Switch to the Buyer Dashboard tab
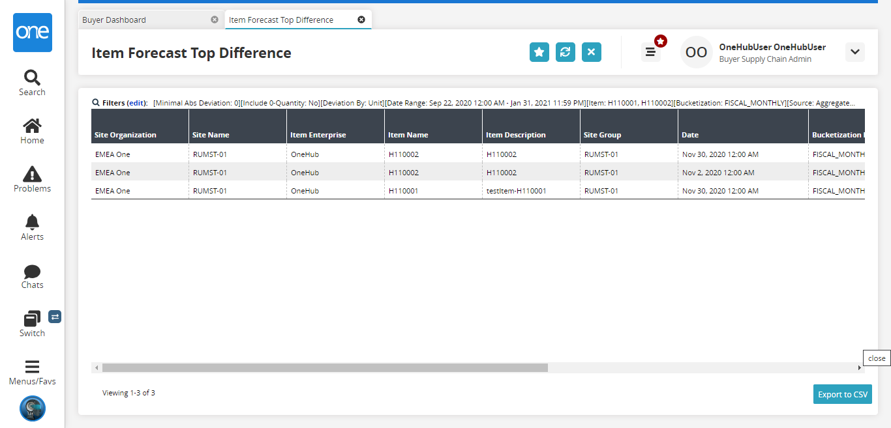The width and height of the screenshot is (891, 428). click(x=114, y=20)
